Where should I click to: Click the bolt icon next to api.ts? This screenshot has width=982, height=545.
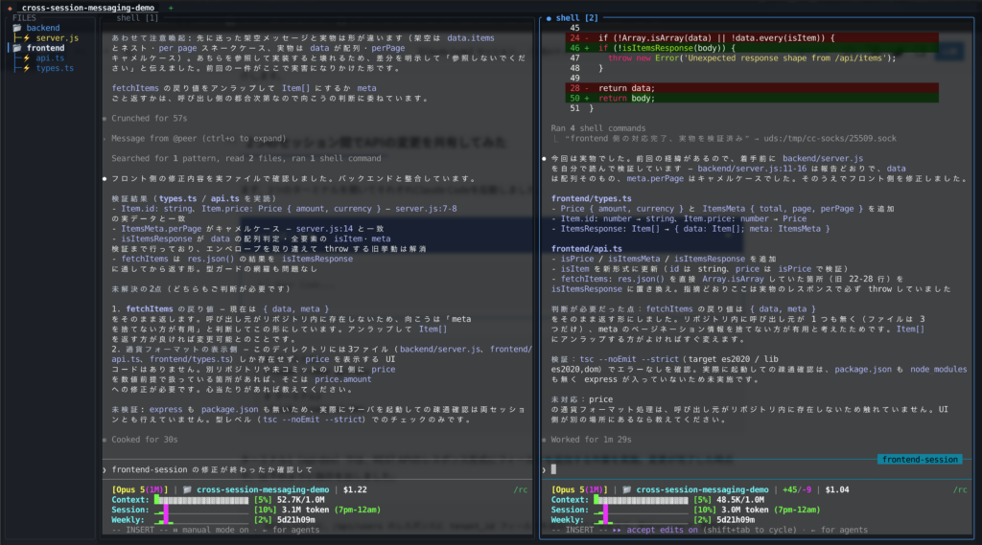(27, 58)
